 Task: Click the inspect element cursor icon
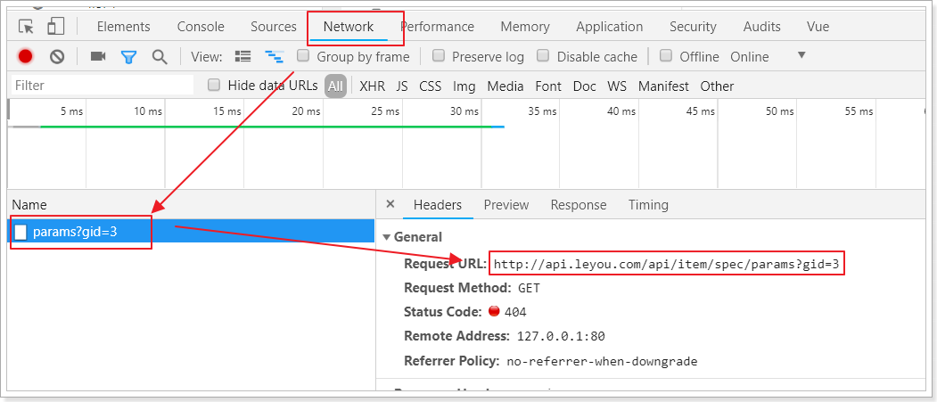[x=26, y=27]
